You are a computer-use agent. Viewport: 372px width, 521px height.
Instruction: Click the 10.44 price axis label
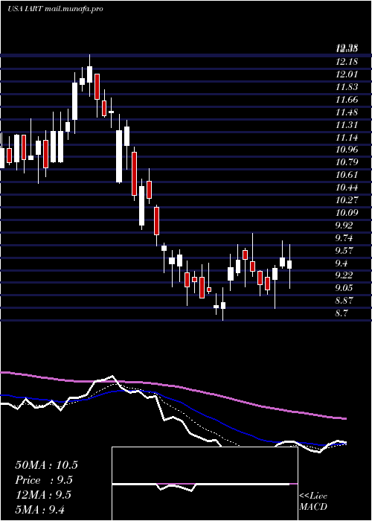pyautogui.click(x=347, y=188)
